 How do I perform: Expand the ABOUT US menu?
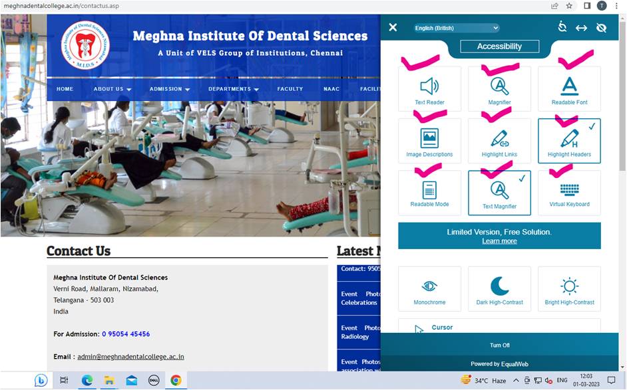click(112, 89)
